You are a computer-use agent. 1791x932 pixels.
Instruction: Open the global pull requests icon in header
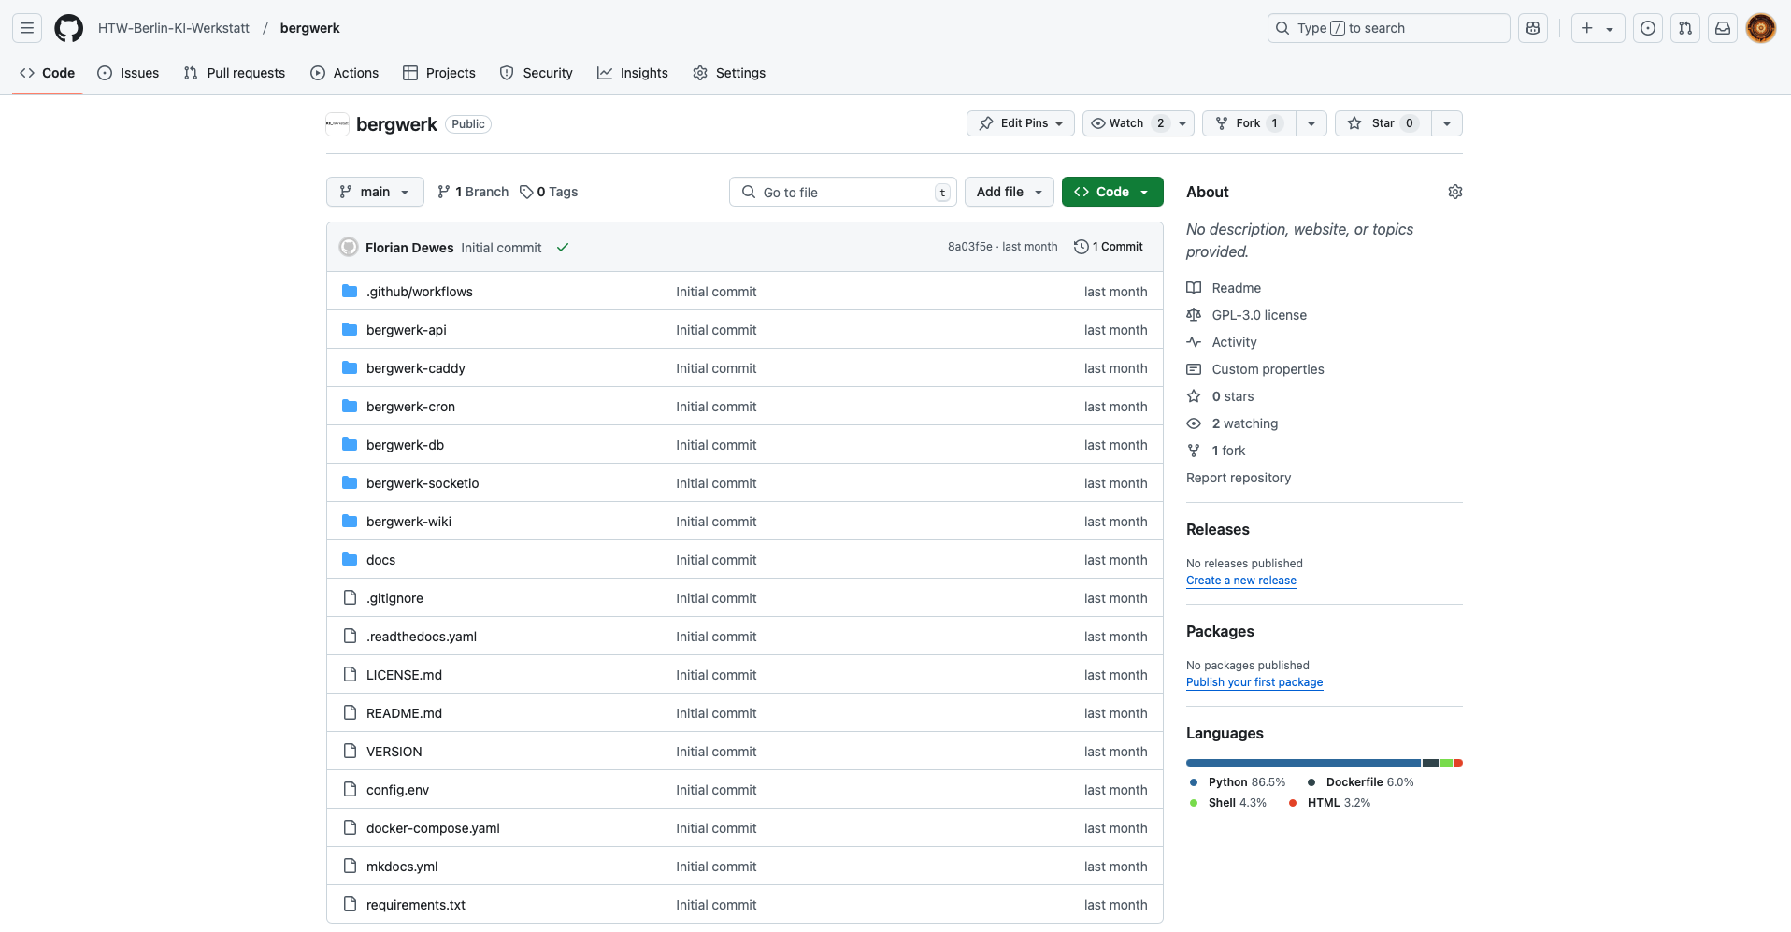click(x=1685, y=28)
